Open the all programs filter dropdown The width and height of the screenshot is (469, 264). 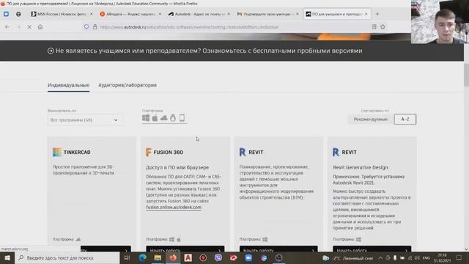[x=85, y=120]
